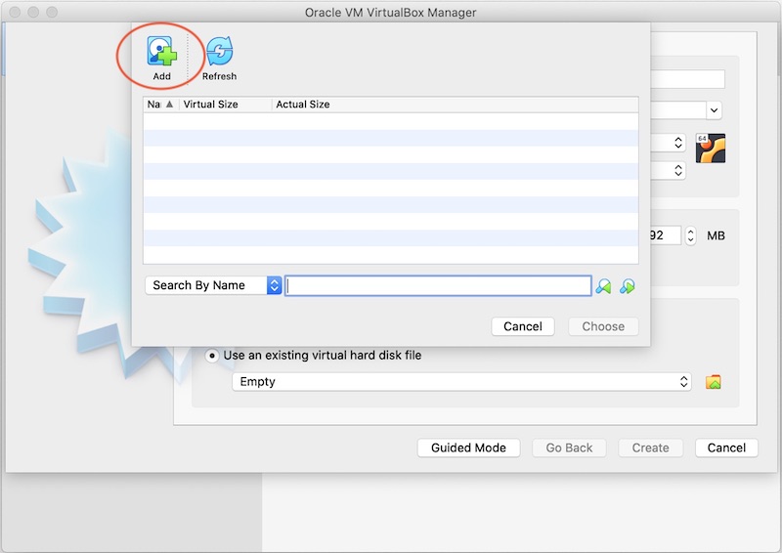Open the 'Search By Name' dropdown
This screenshot has height=553, width=782.
point(213,285)
